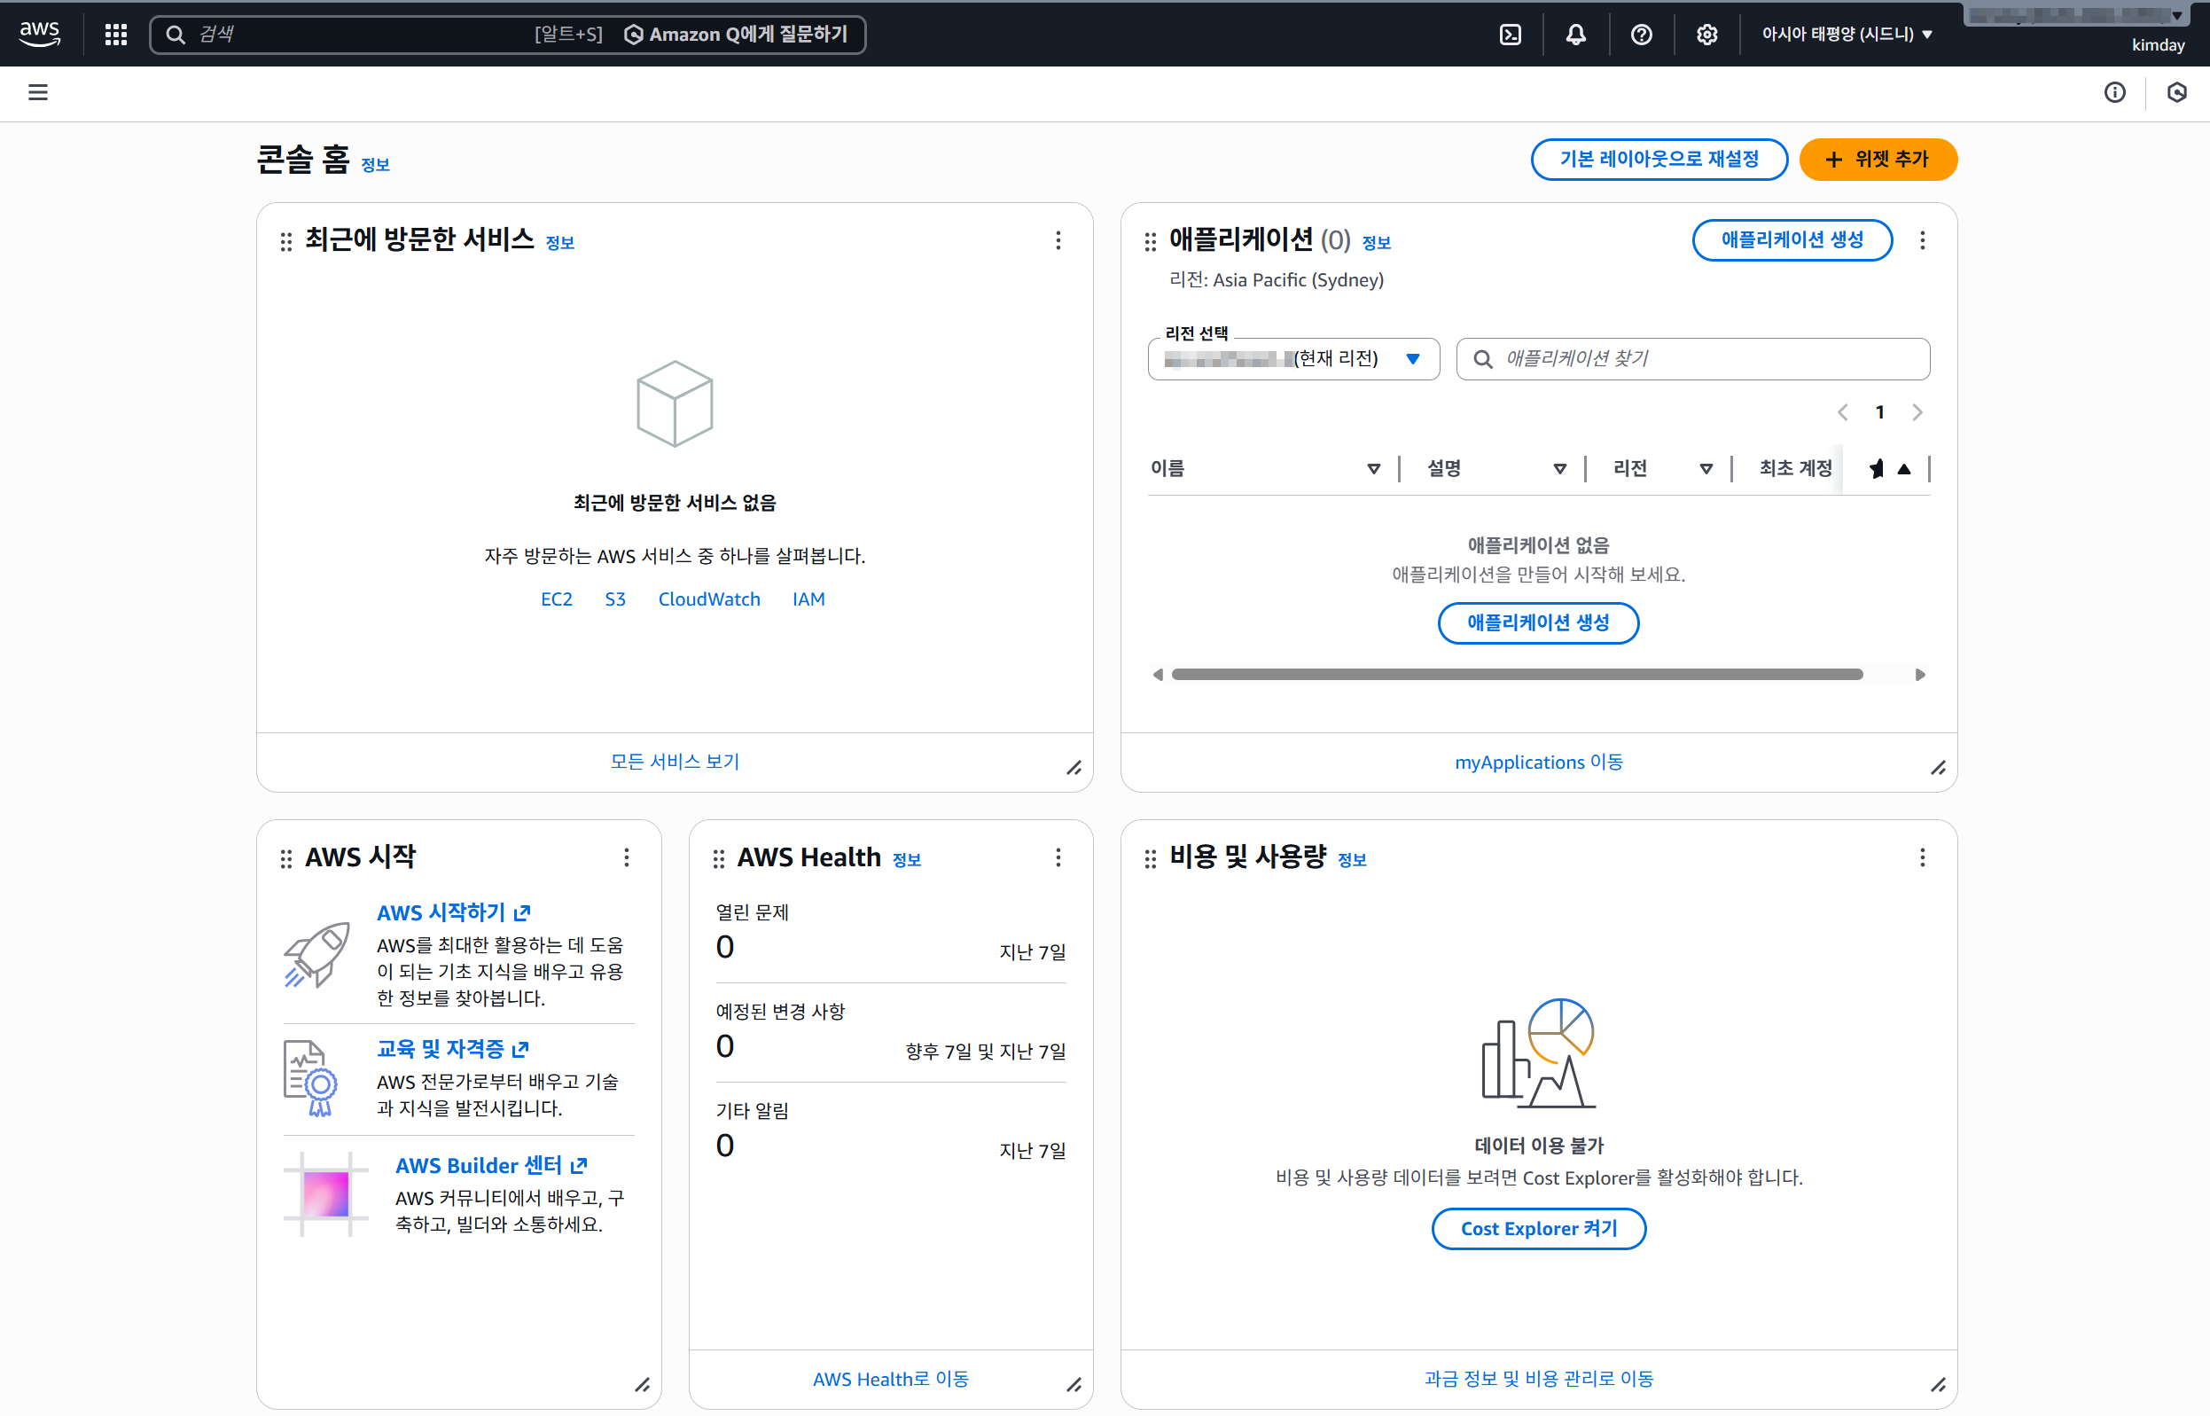Image resolution: width=2210 pixels, height=1416 pixels.
Task: Open the options menu of 비용 및 사용량 widget
Action: (1922, 858)
